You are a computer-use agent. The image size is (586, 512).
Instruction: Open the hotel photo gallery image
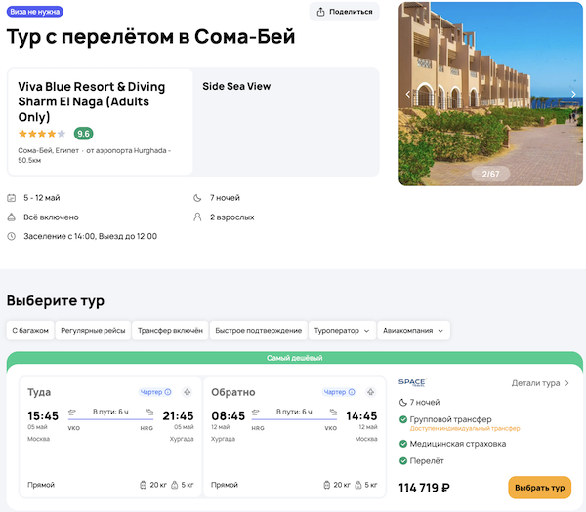tap(490, 93)
